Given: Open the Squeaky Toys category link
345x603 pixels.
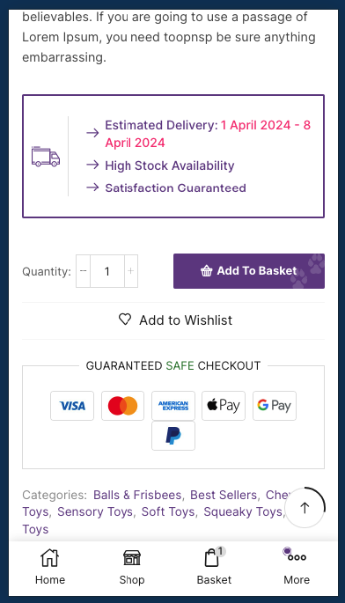Looking at the screenshot, I should (x=243, y=511).
